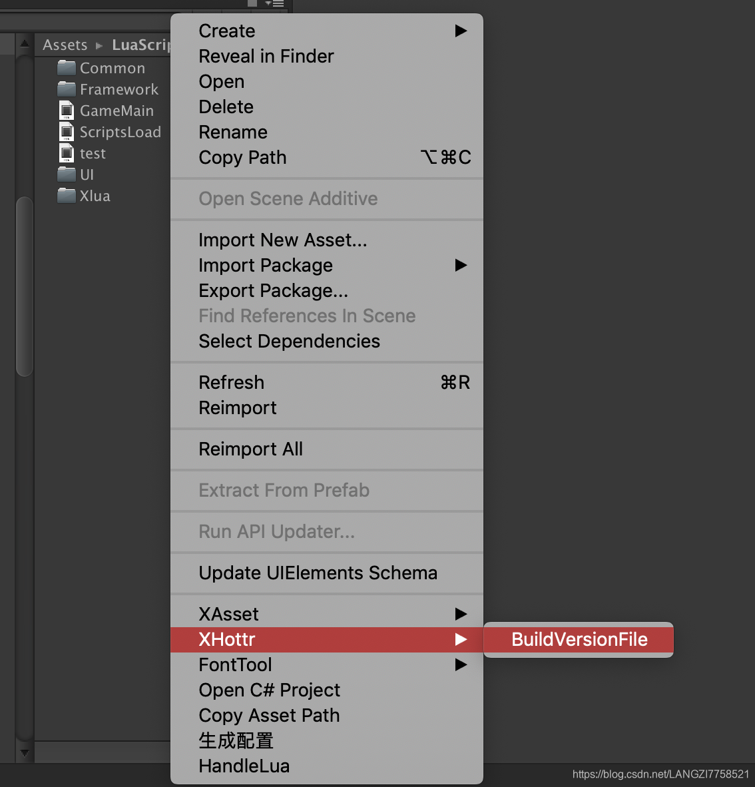This screenshot has height=787, width=755.
Task: Click the test script file icon
Action: point(67,153)
